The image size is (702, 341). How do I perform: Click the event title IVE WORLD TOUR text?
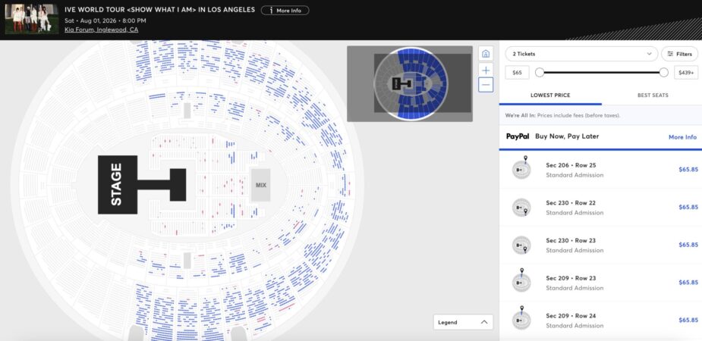coord(160,10)
